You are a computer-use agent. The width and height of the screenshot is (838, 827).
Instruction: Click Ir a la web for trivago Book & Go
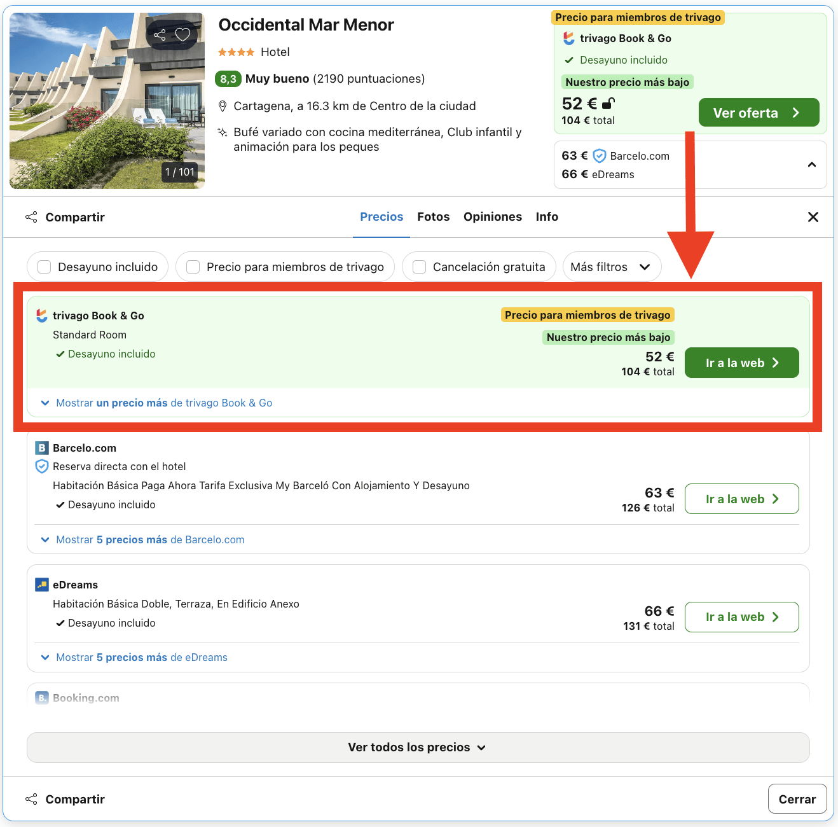pos(741,363)
